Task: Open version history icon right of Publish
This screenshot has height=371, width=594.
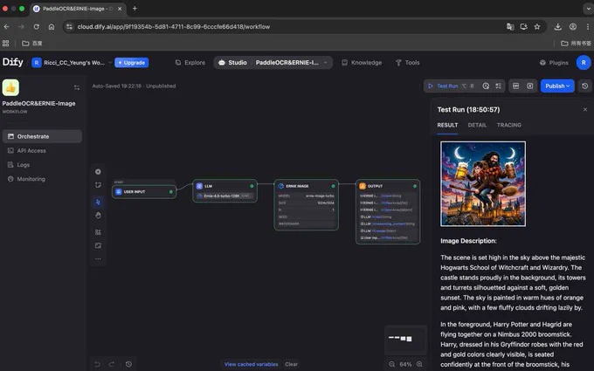Action: coord(585,86)
